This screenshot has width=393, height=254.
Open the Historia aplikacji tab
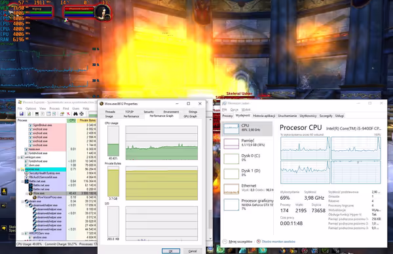[264, 116]
